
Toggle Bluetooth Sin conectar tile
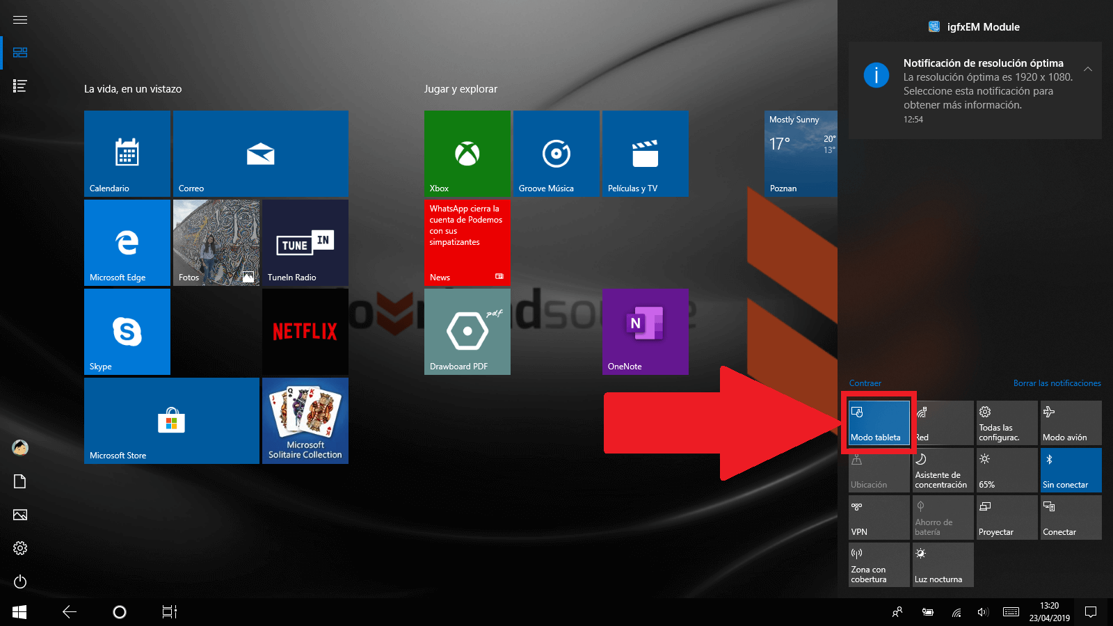point(1071,470)
